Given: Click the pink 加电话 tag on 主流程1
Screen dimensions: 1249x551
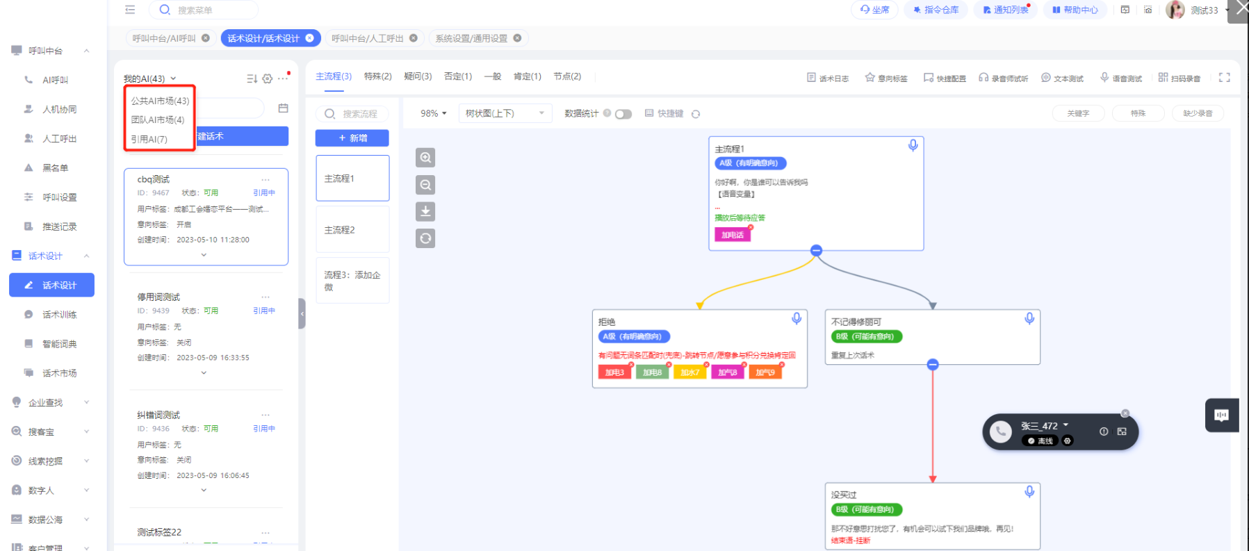Looking at the screenshot, I should 732,235.
